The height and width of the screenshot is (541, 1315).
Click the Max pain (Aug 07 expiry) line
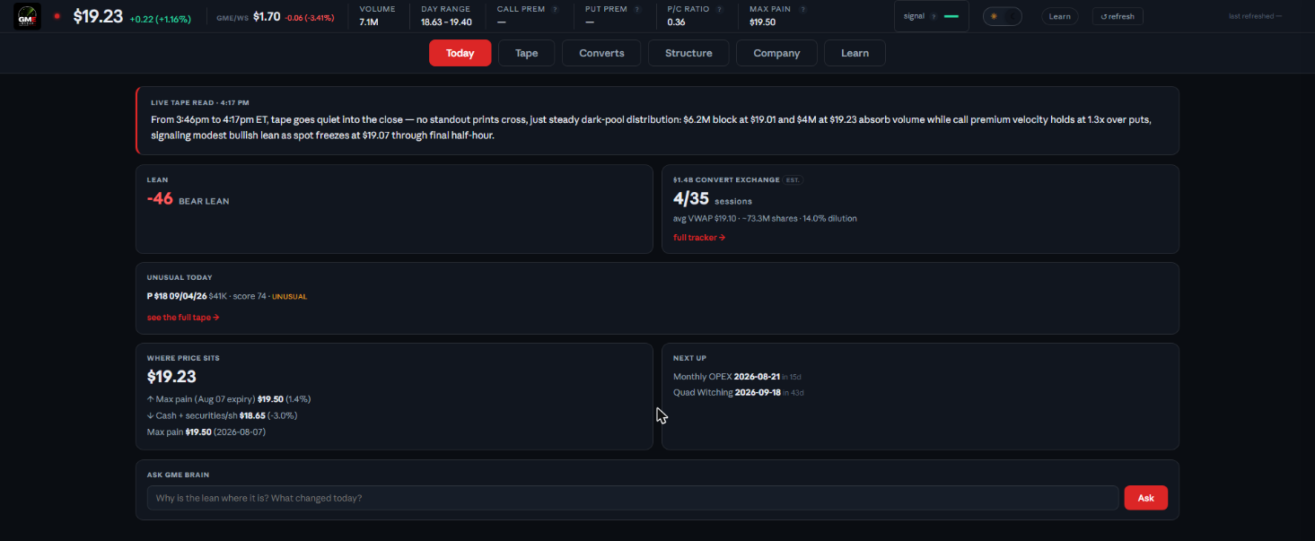[229, 398]
